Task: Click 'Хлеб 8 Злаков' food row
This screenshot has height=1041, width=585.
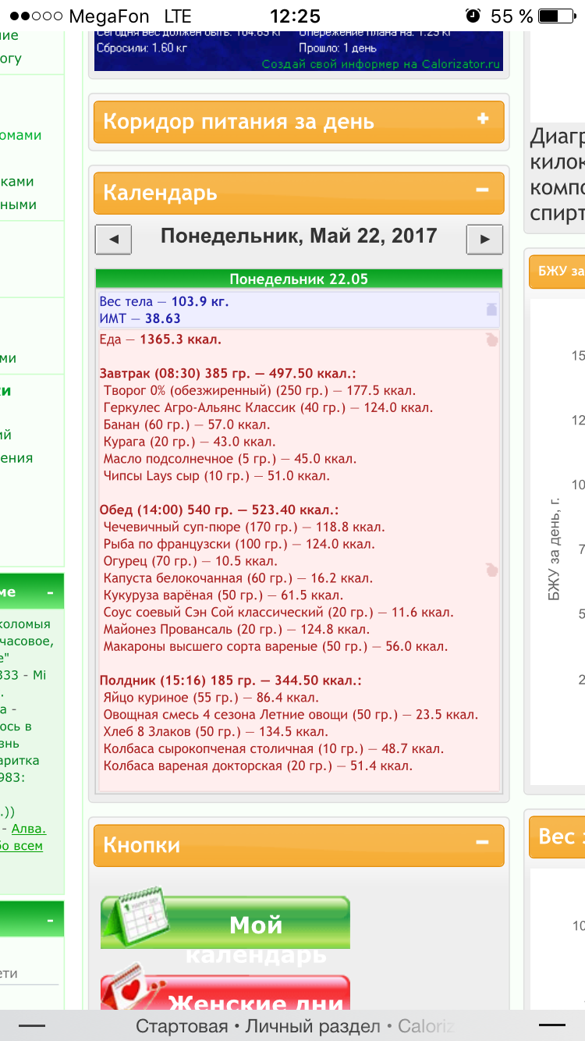Action: pyautogui.click(x=215, y=732)
